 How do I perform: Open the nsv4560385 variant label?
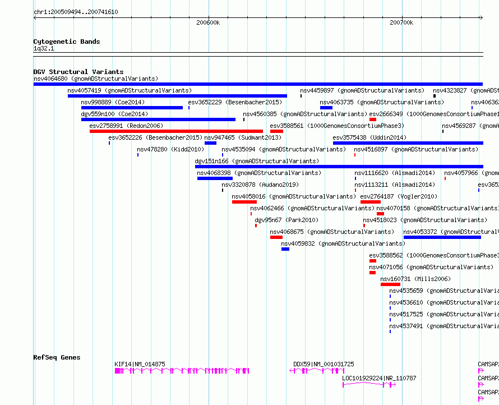(x=305, y=114)
